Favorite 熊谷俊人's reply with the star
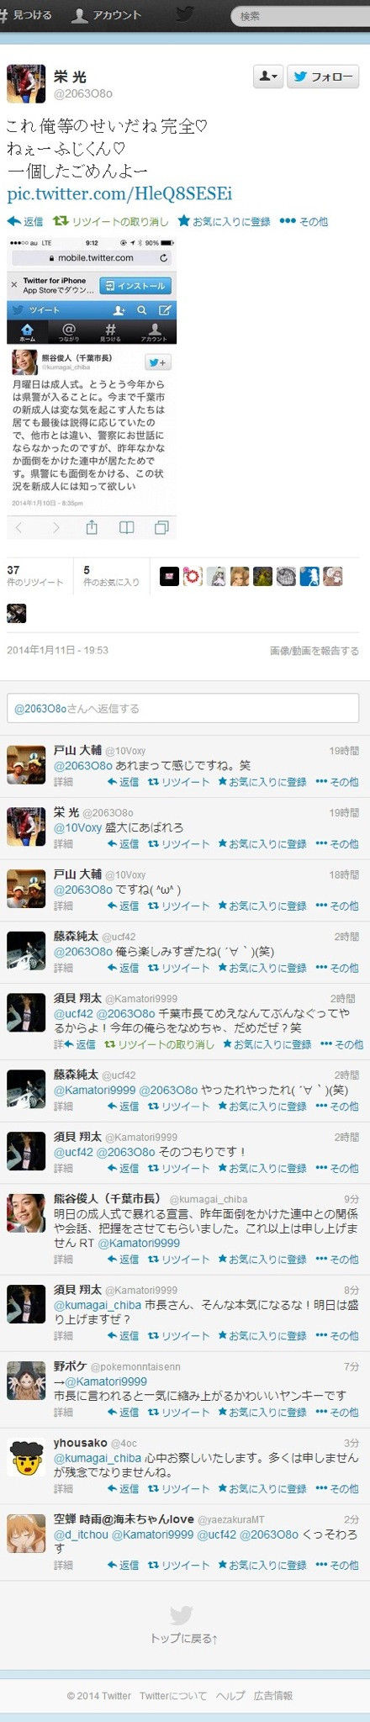The height and width of the screenshot is (1722, 370). pyautogui.click(x=222, y=1259)
